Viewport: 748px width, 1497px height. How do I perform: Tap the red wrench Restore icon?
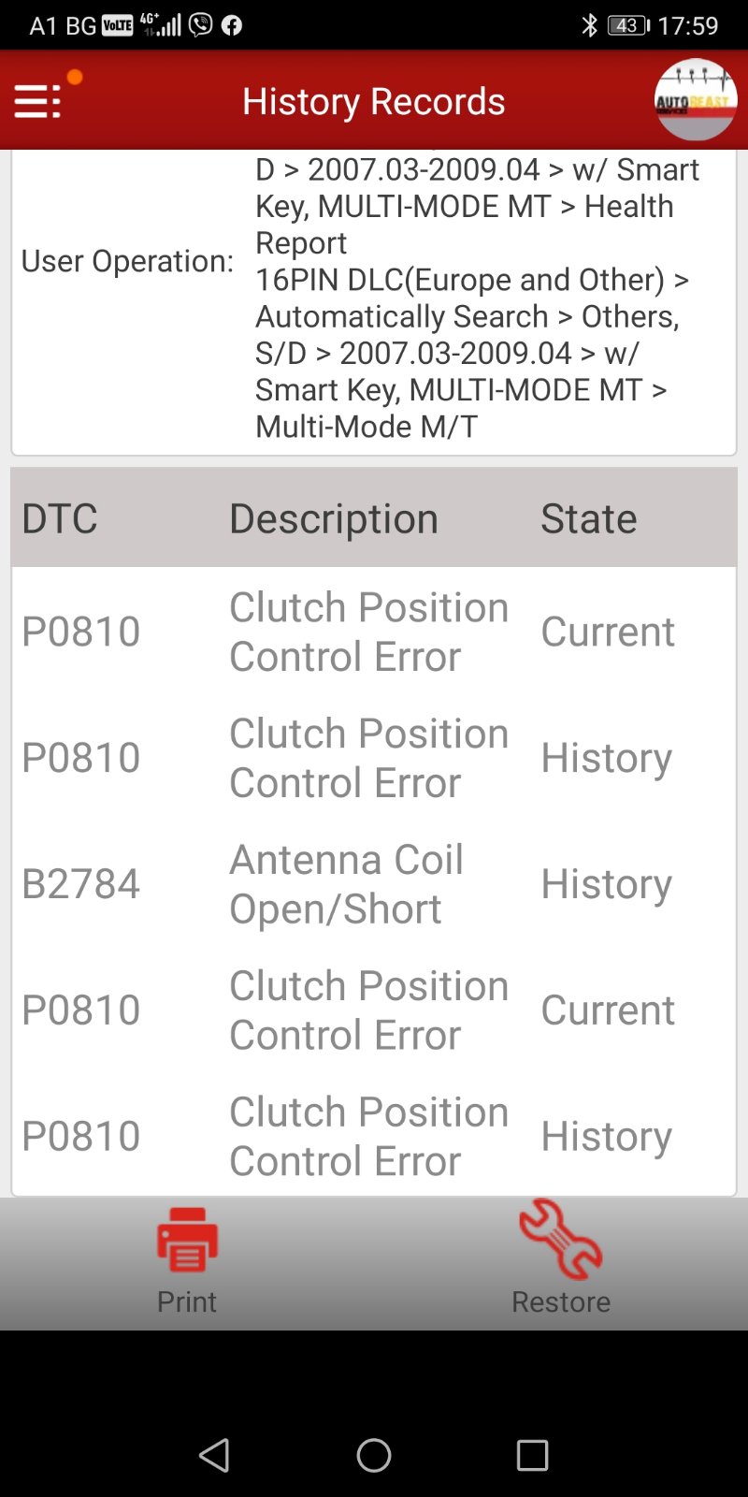click(x=561, y=1240)
